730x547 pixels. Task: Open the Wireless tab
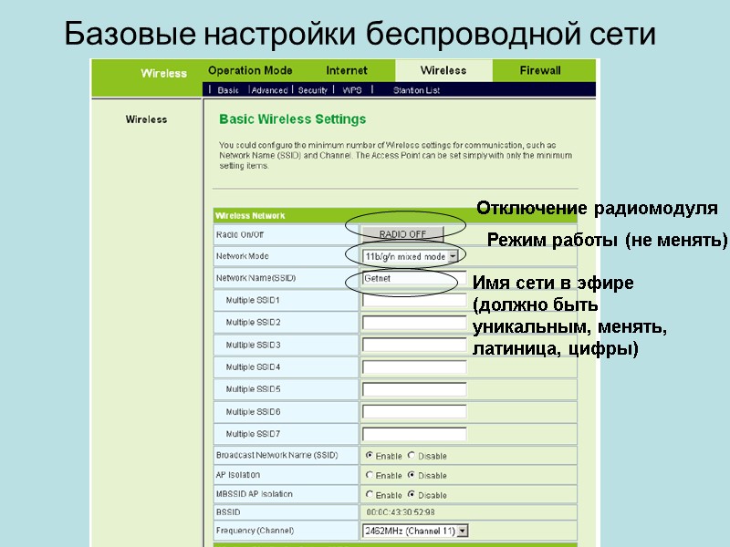tap(443, 70)
